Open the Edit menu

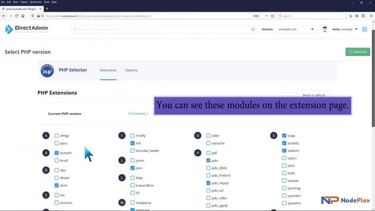[x=9, y=2]
